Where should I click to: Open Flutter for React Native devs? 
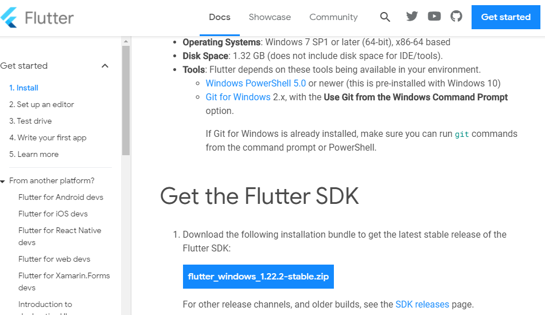[60, 236]
